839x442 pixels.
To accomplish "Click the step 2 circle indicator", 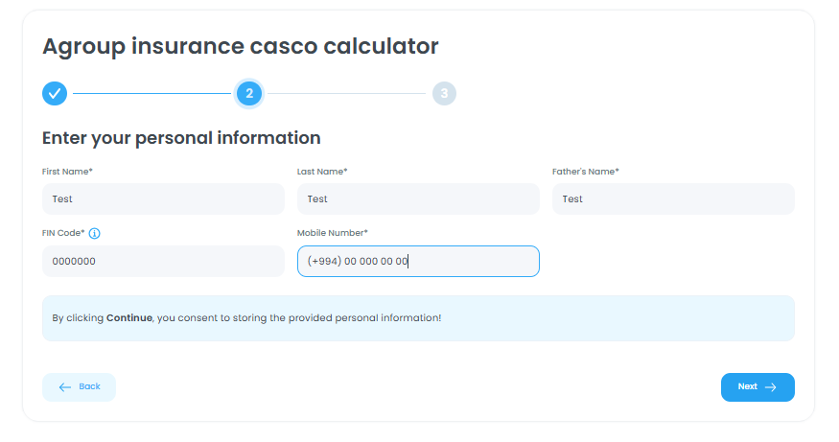I will pos(249,93).
